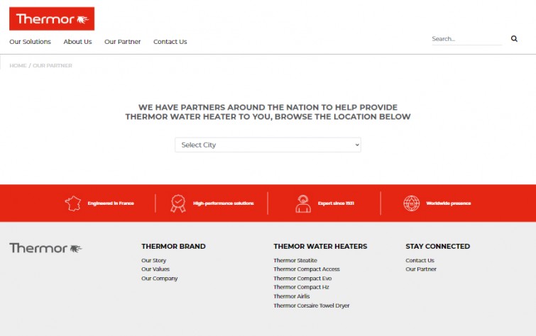Viewport: 536px width, 336px height.
Task: Click the search magnifier icon
Action: point(514,38)
